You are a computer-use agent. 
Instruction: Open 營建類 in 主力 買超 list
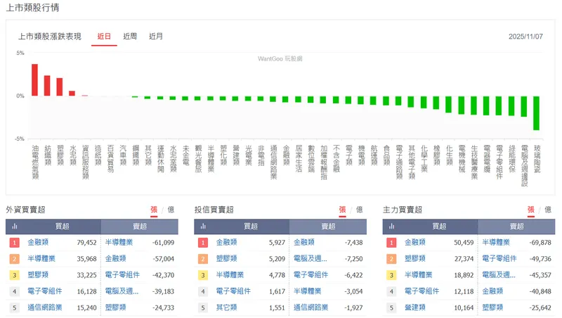point(415,307)
